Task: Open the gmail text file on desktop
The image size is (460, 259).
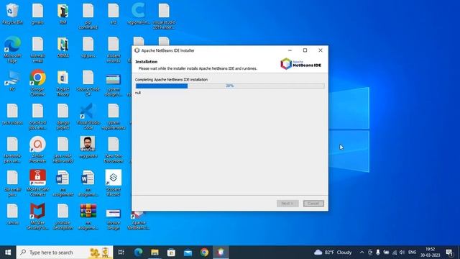Action: tap(37, 14)
